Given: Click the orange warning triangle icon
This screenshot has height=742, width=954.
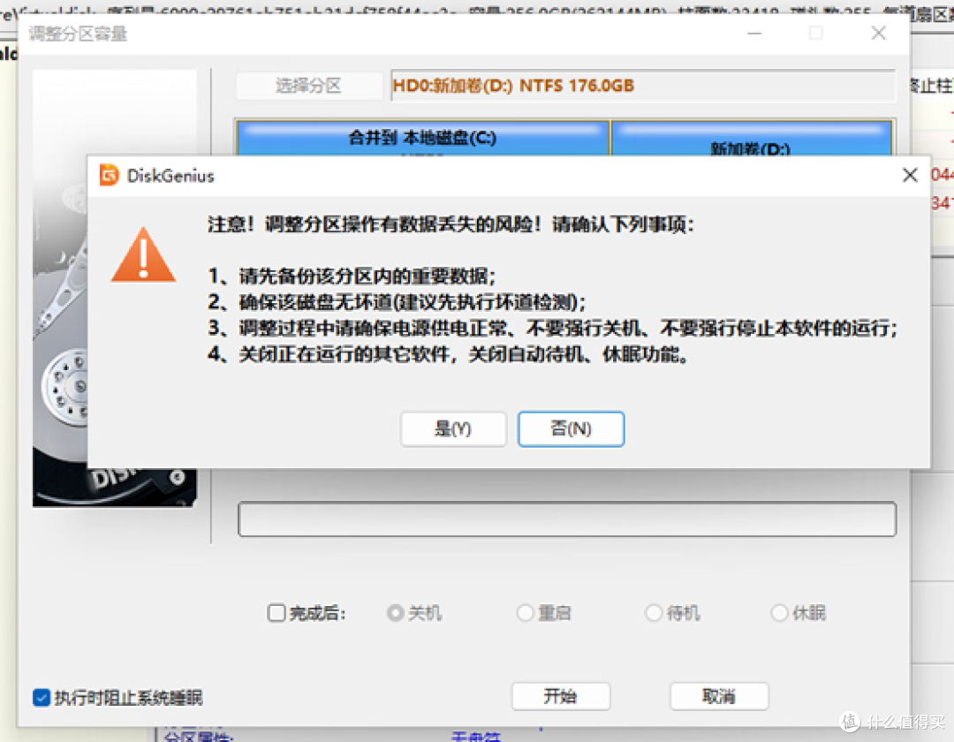Looking at the screenshot, I should [143, 255].
